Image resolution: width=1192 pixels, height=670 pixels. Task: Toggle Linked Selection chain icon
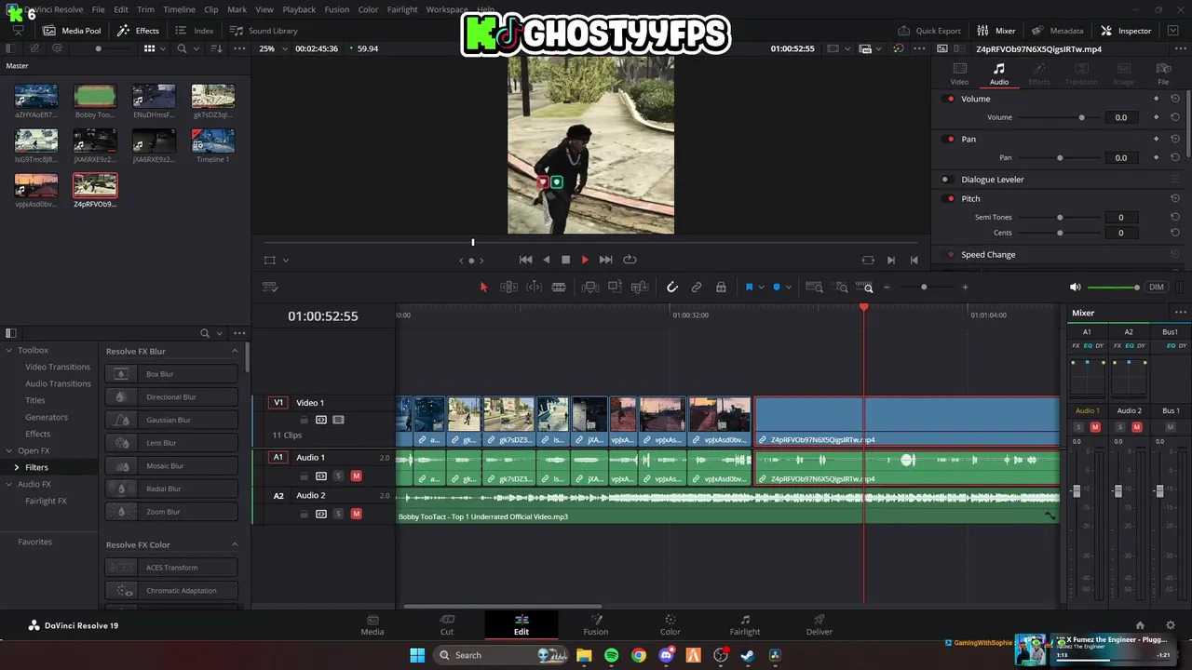[x=697, y=288]
